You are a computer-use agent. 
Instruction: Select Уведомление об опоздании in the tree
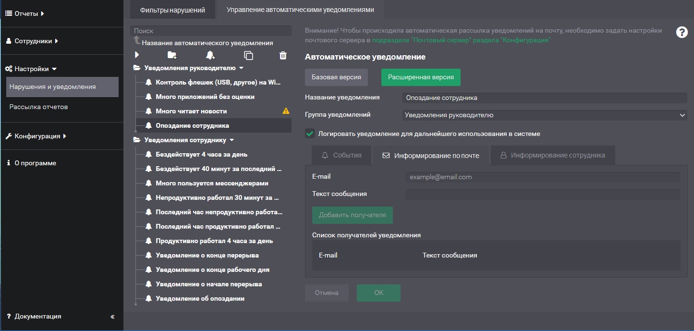pyautogui.click(x=200, y=298)
